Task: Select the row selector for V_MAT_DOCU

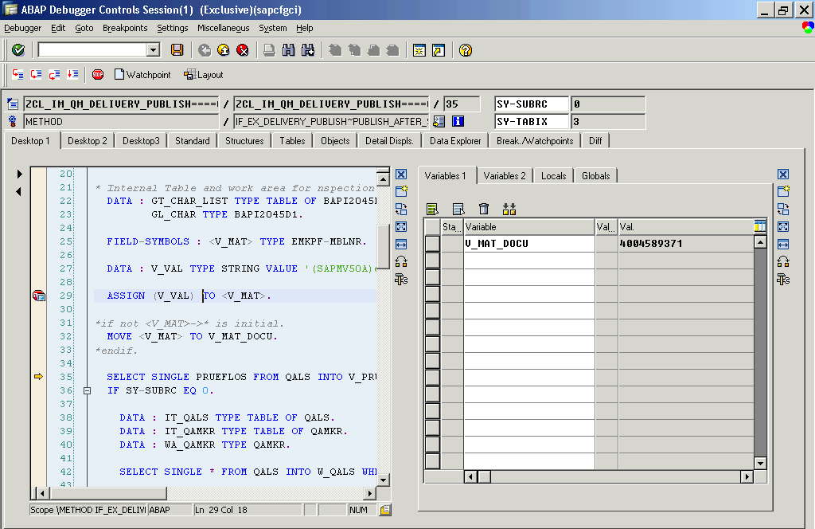Action: [432, 243]
